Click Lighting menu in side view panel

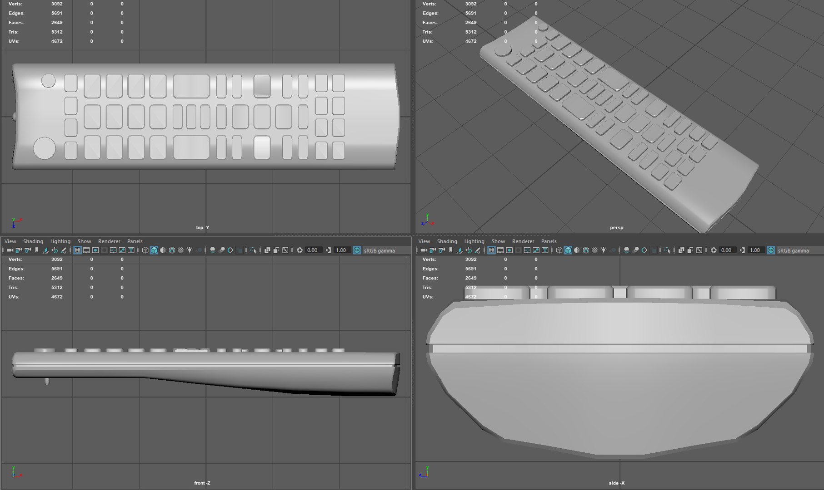[474, 241]
